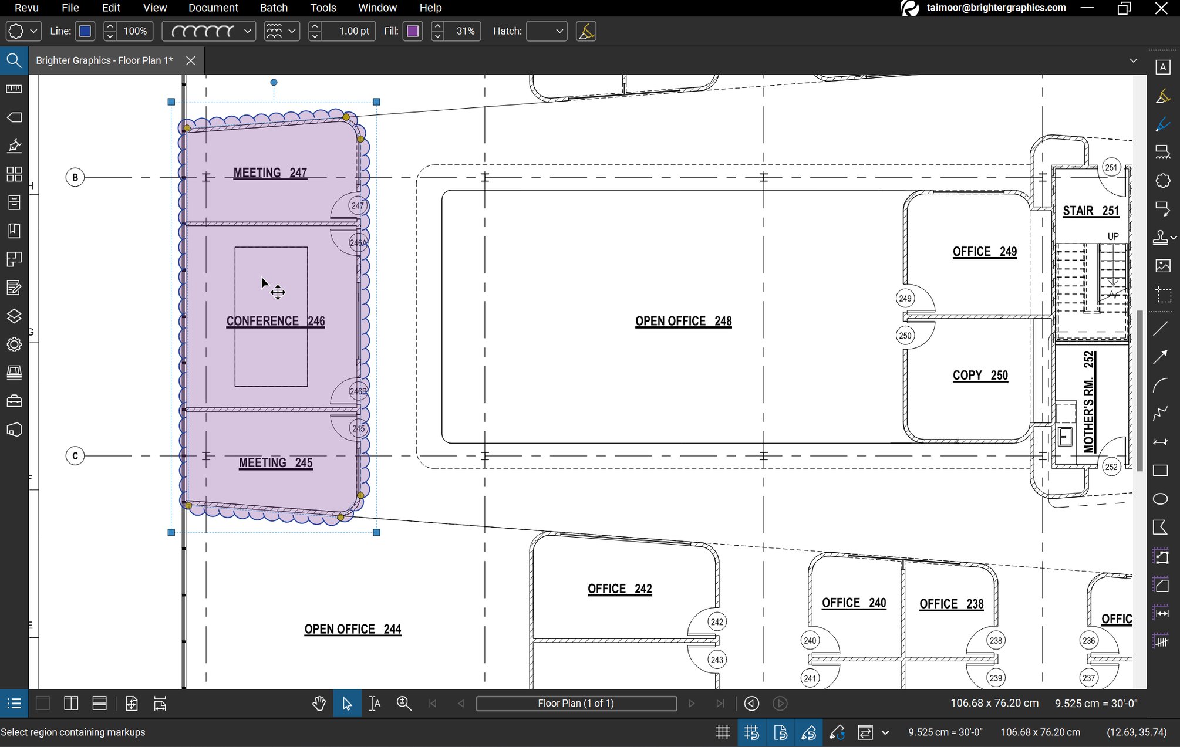Image resolution: width=1180 pixels, height=747 pixels.
Task: Select the Arrow markup tool
Action: point(1161,357)
